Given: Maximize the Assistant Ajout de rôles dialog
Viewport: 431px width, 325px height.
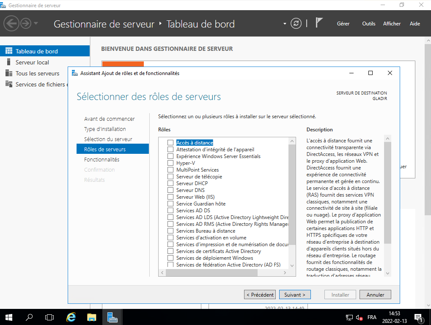Looking at the screenshot, I should (x=371, y=73).
